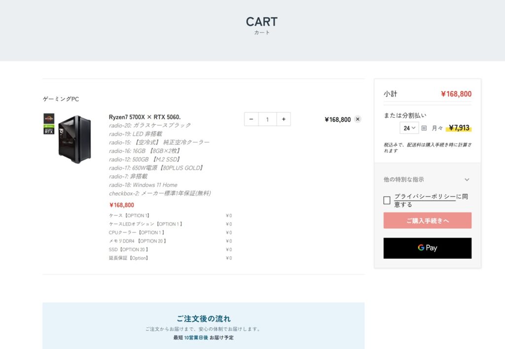Click the ゲーミングPC category label
The height and width of the screenshot is (349, 505).
(61, 99)
